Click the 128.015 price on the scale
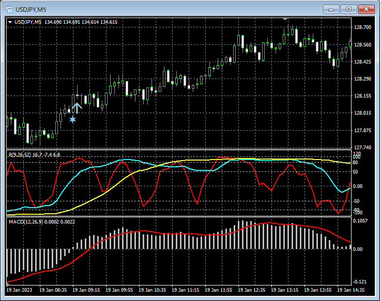The height and width of the screenshot is (301, 381). click(363, 113)
